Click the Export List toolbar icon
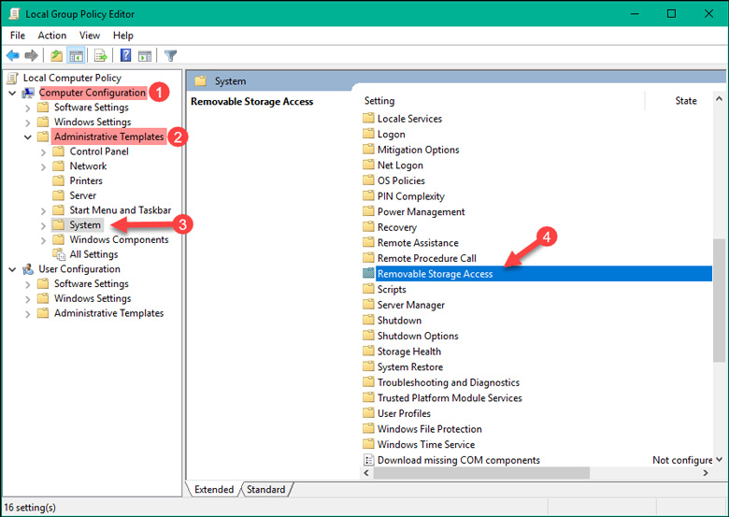 click(x=100, y=56)
